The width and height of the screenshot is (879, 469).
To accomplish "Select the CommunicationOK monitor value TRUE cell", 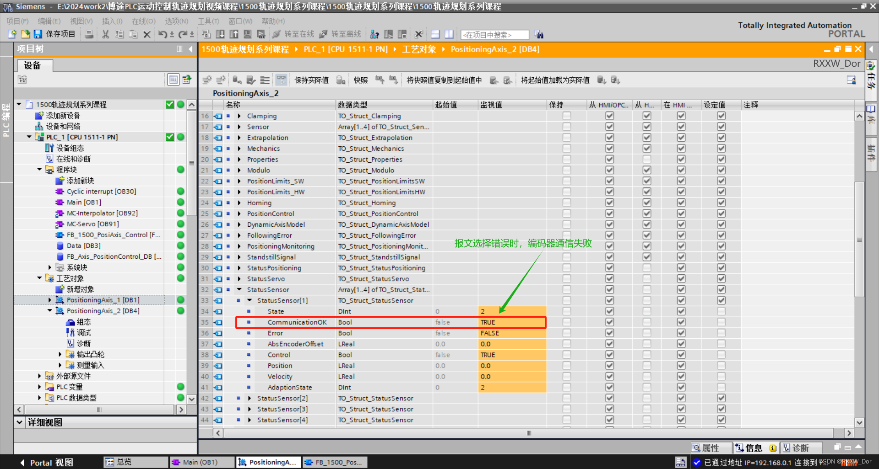I will [512, 322].
